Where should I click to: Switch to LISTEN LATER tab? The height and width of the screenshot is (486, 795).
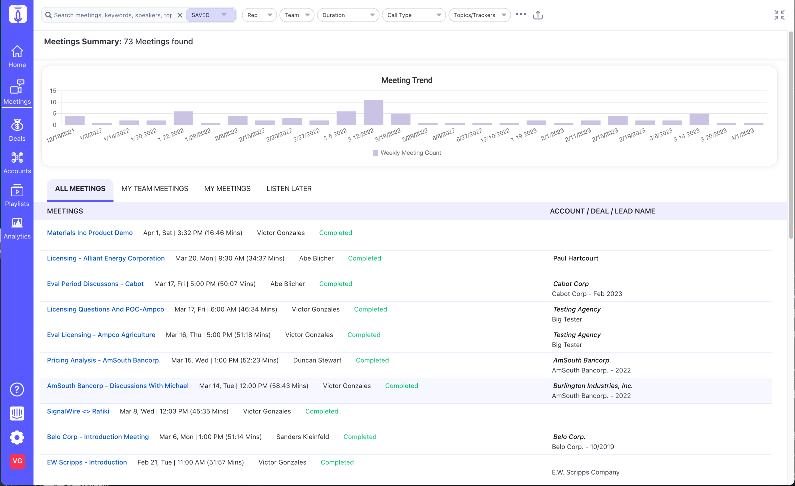[x=289, y=188]
